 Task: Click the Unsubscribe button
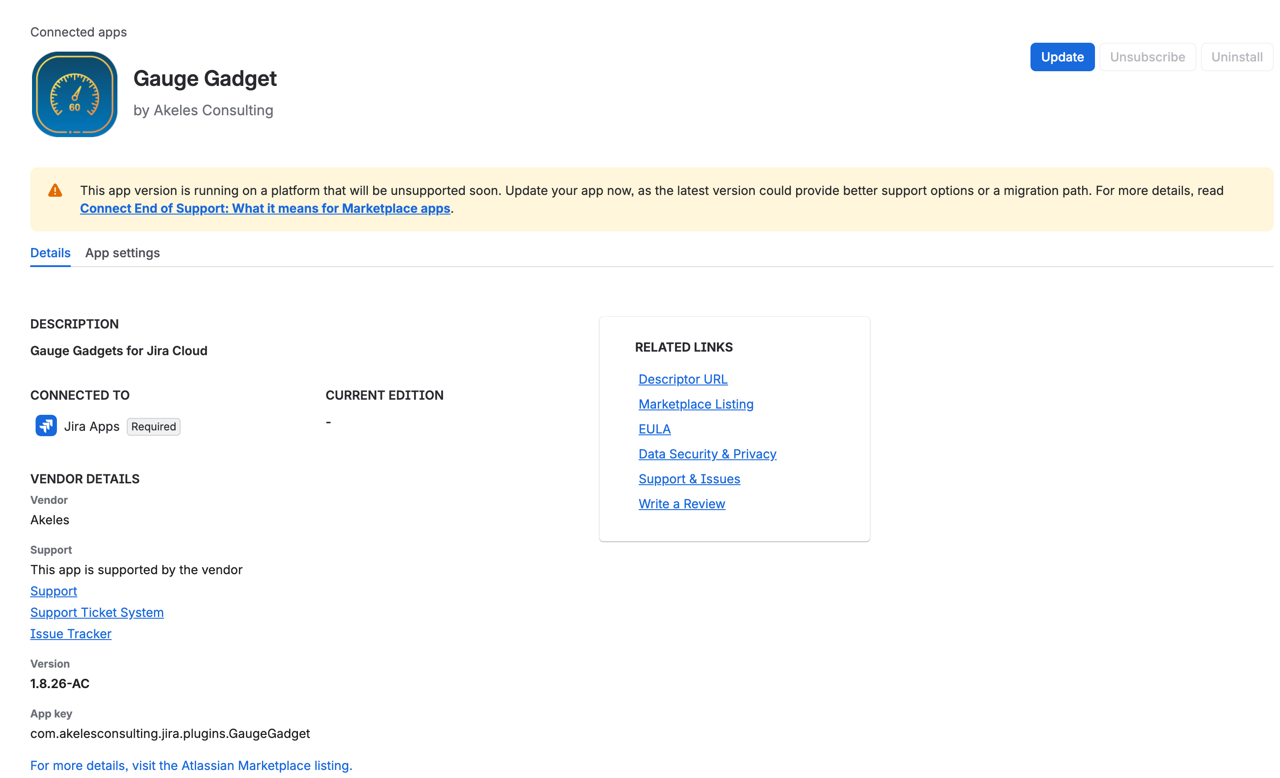(1147, 57)
